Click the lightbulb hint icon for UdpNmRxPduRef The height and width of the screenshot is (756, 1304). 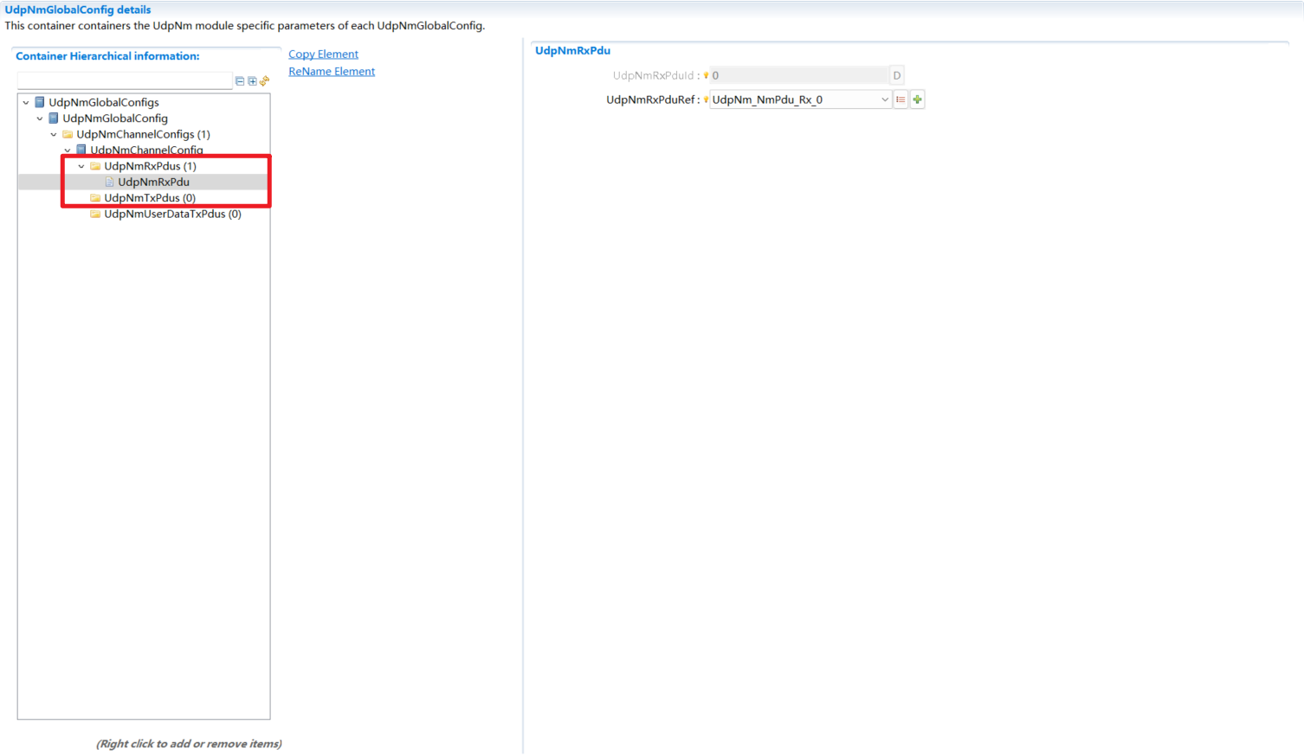[x=707, y=99]
